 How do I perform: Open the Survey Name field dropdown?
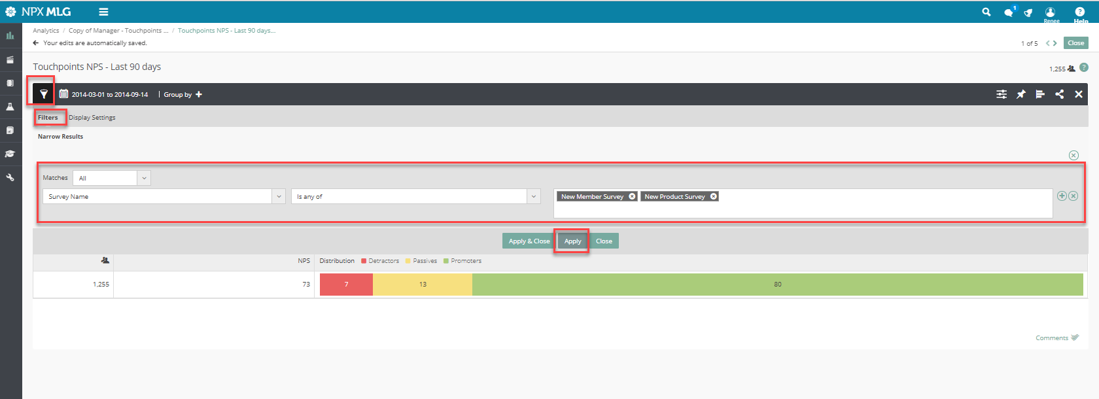click(279, 196)
